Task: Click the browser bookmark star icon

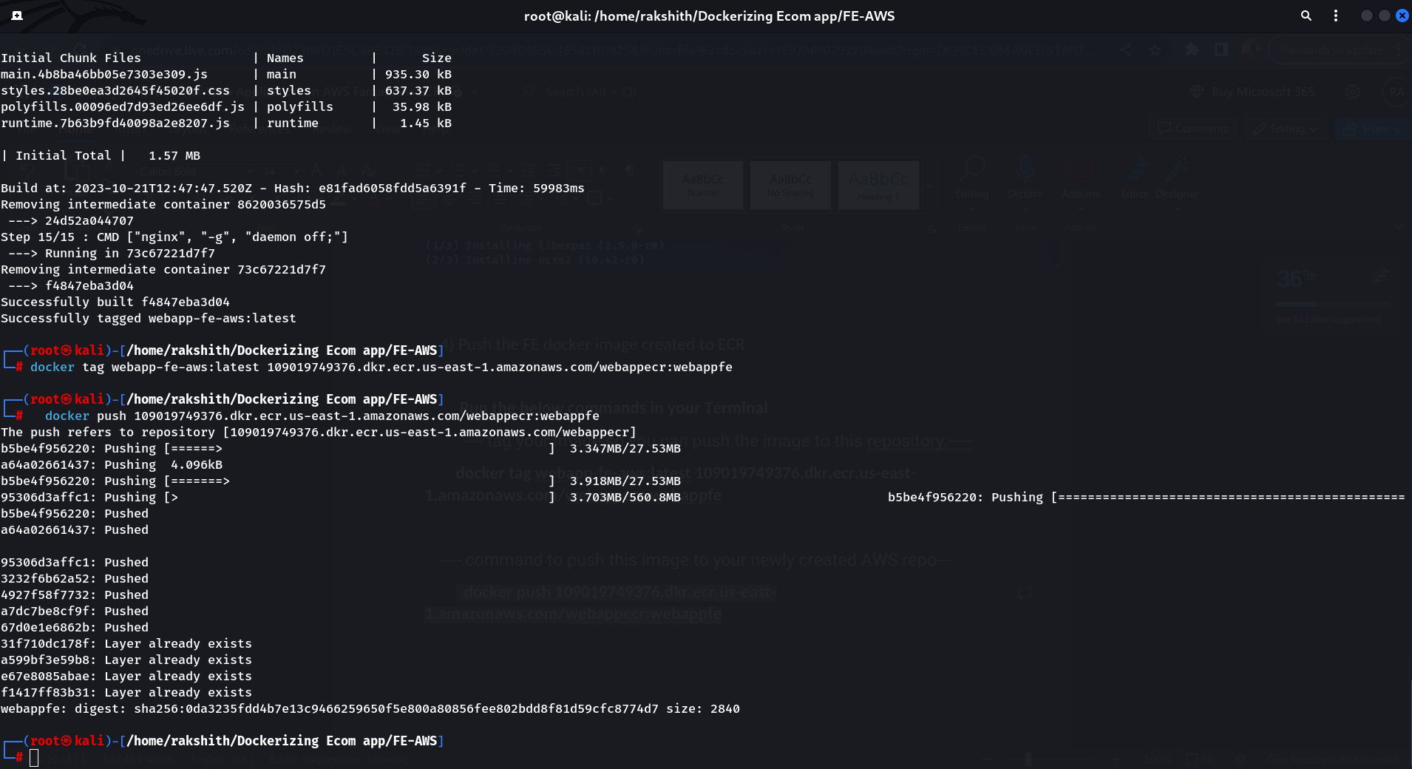Action: pos(1155,50)
